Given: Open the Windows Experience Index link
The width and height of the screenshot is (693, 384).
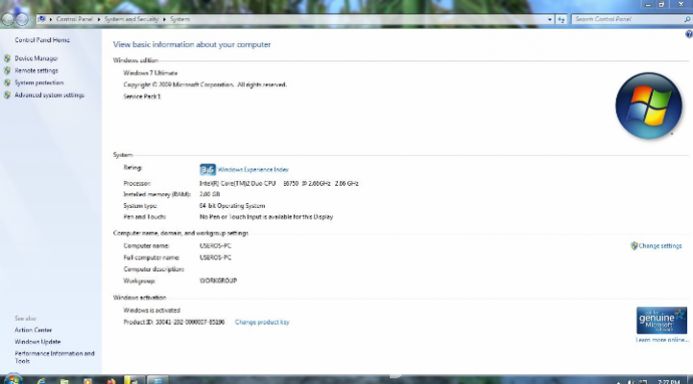Looking at the screenshot, I should click(253, 169).
